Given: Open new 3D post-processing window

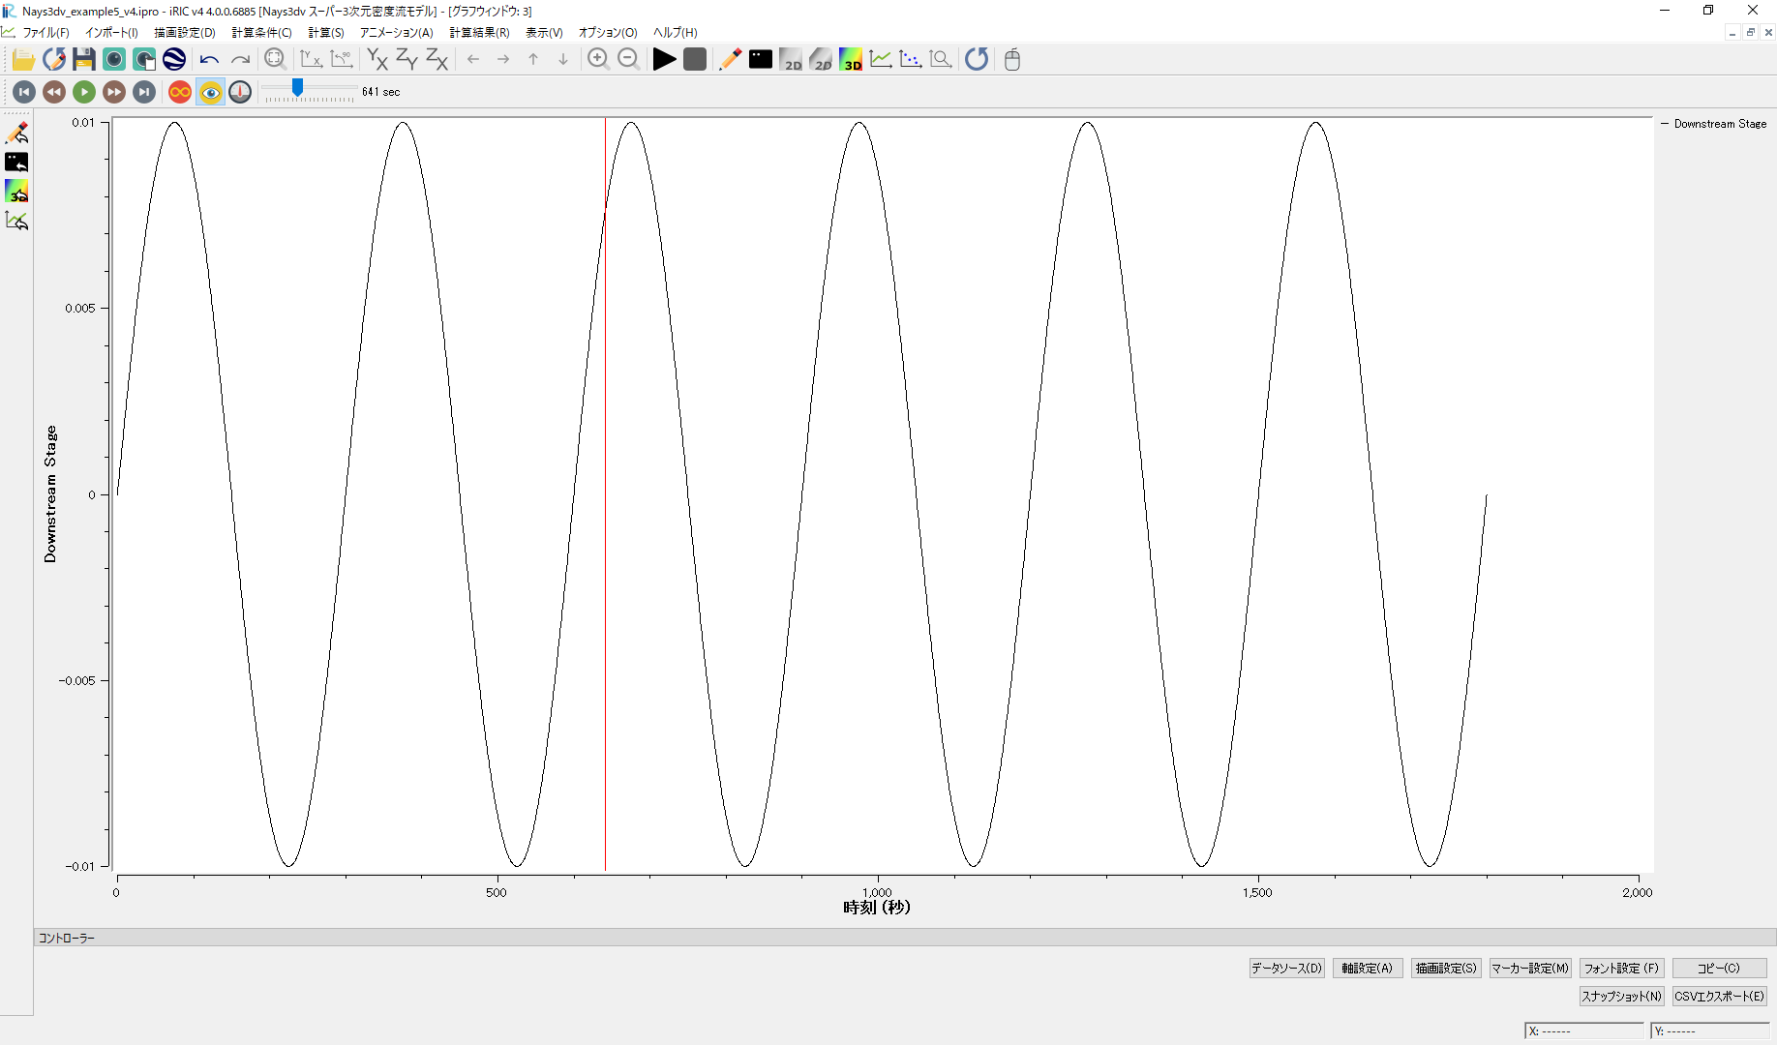Looking at the screenshot, I should (851, 60).
